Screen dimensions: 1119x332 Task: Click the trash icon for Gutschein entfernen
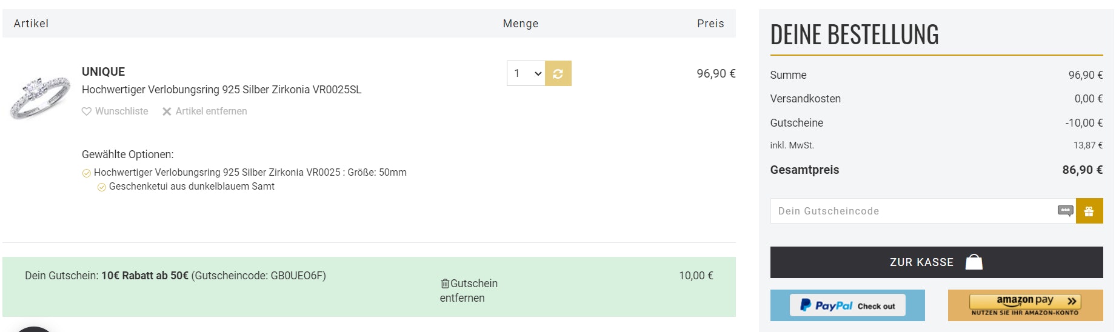(445, 284)
